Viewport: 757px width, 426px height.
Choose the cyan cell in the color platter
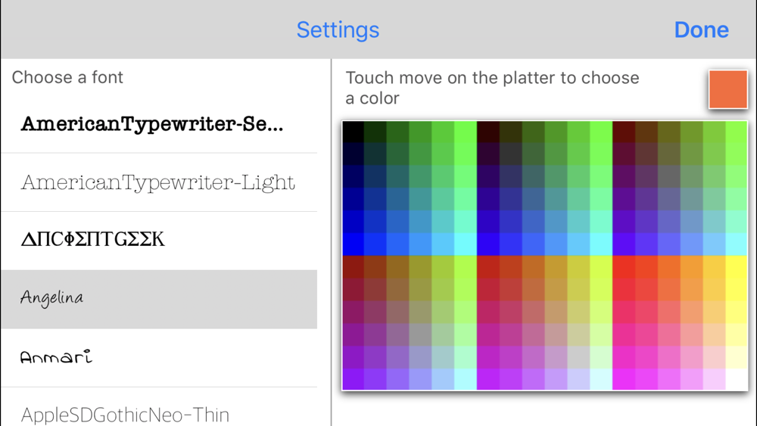[x=466, y=244]
